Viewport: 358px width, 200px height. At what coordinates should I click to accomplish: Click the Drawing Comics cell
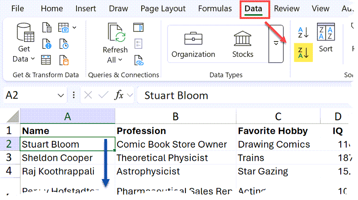278,144
